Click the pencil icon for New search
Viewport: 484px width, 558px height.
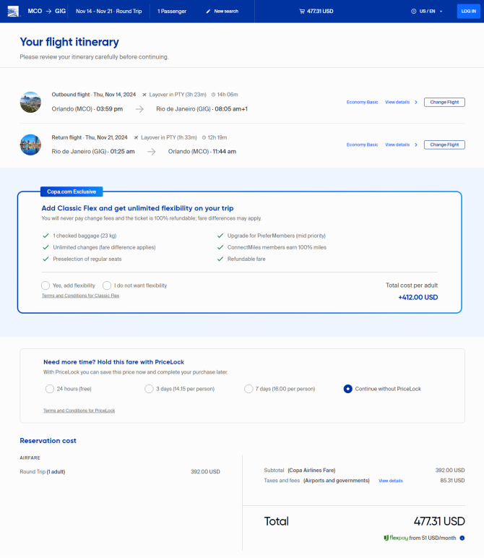point(208,12)
